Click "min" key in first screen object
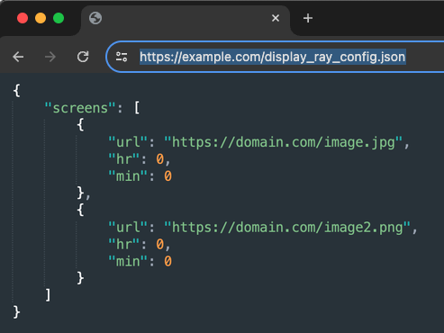 pyautogui.click(x=128, y=176)
